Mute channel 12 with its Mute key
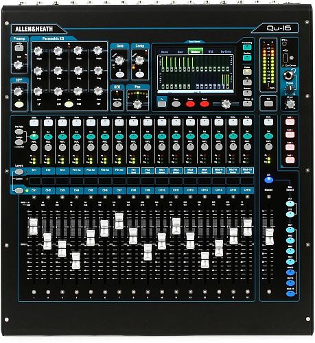The width and height of the screenshot is (315, 343). point(190,123)
